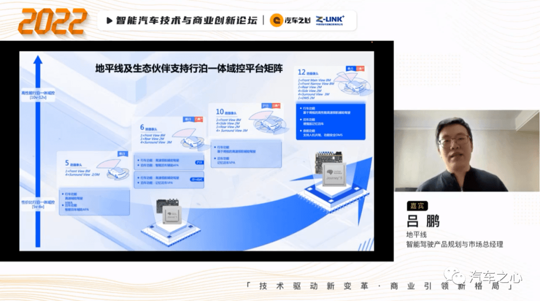This screenshot has width=540, height=301.
Task: Click the Z-LINK logo in the header
Action: 330,20
